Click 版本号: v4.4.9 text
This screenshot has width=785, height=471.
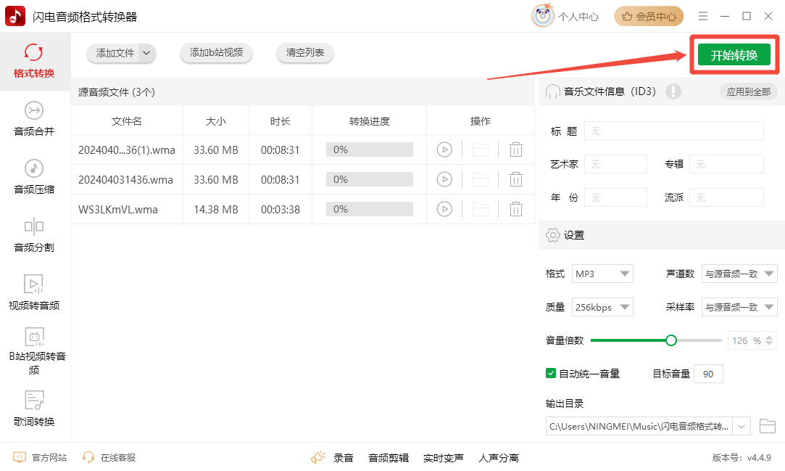pyautogui.click(x=742, y=457)
